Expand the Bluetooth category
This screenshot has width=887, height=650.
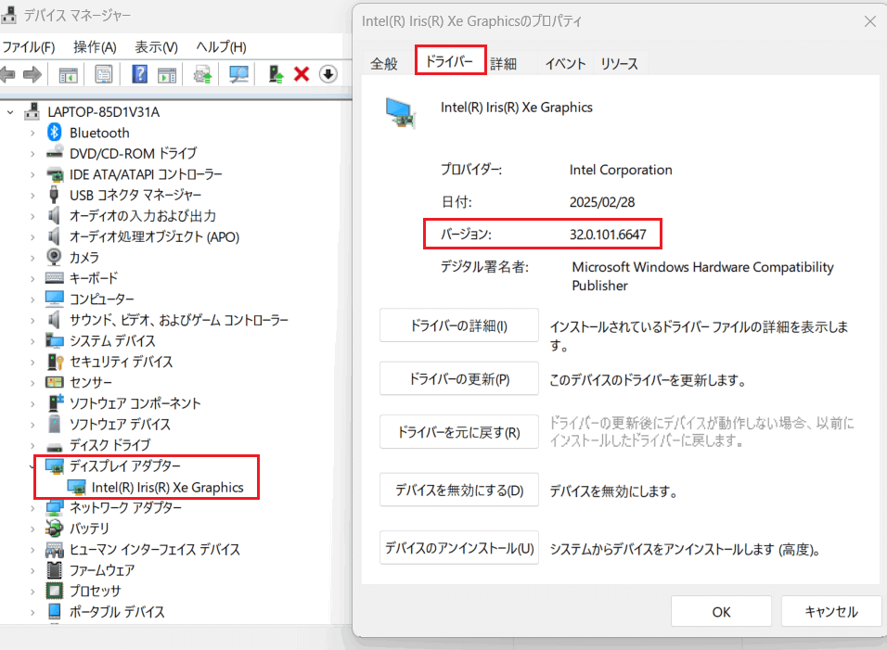[x=32, y=133]
